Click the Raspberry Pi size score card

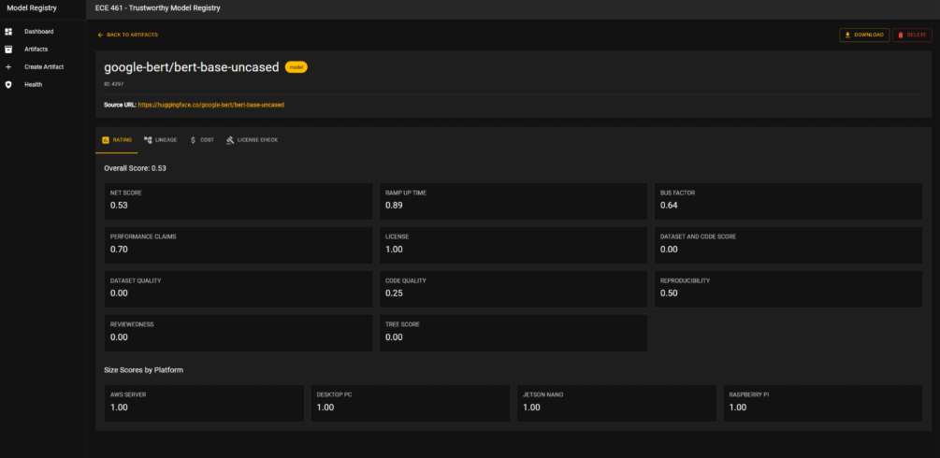click(x=823, y=404)
